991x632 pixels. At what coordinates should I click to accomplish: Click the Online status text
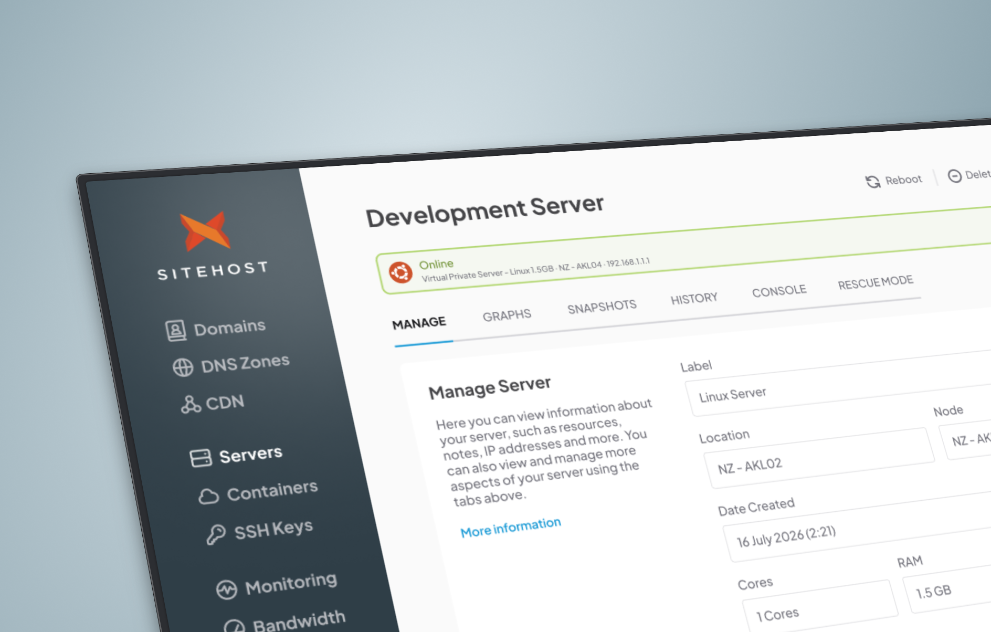[436, 265]
